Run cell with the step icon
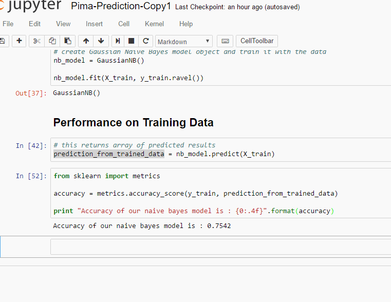Screen dimensions: 391x302 pos(118,41)
